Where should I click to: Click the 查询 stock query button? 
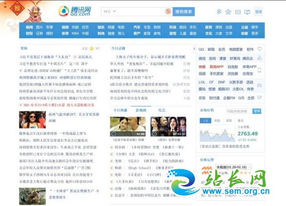pyautogui.click(x=257, y=111)
